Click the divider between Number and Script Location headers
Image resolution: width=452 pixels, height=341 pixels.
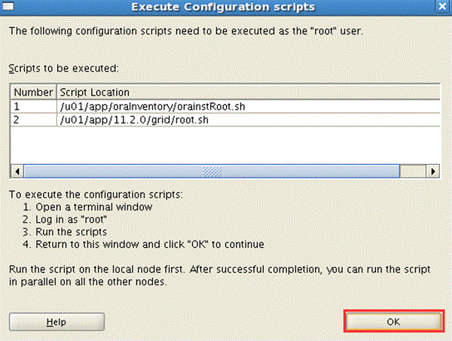(56, 92)
